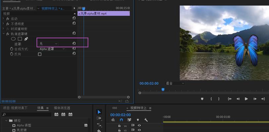Screen dimensions: 269x132
Task: Toggle lock on track V3
Action: tap(119, 130)
